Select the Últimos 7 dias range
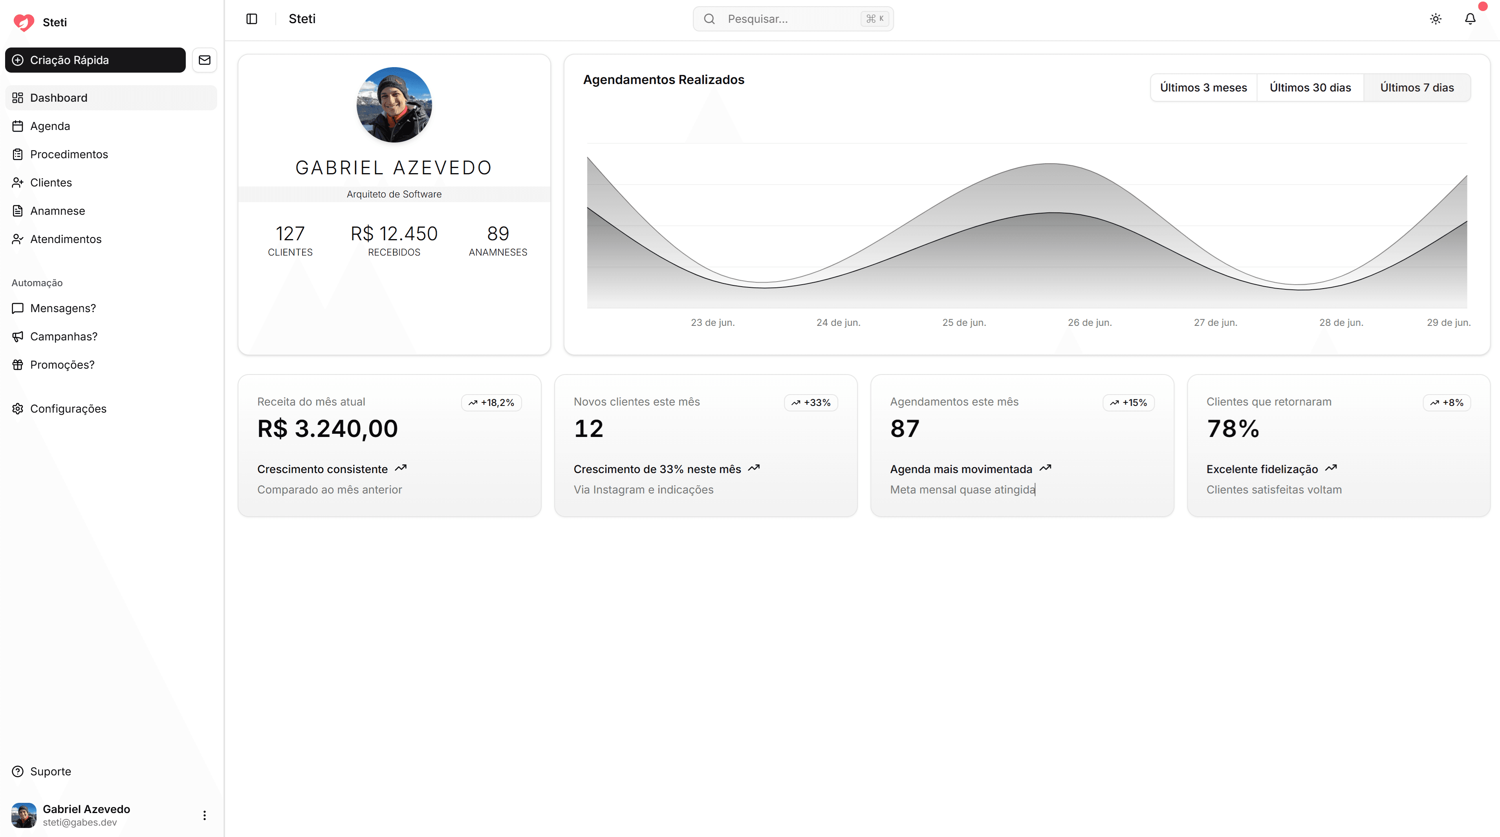Viewport: 1500px width, 837px height. 1417,87
